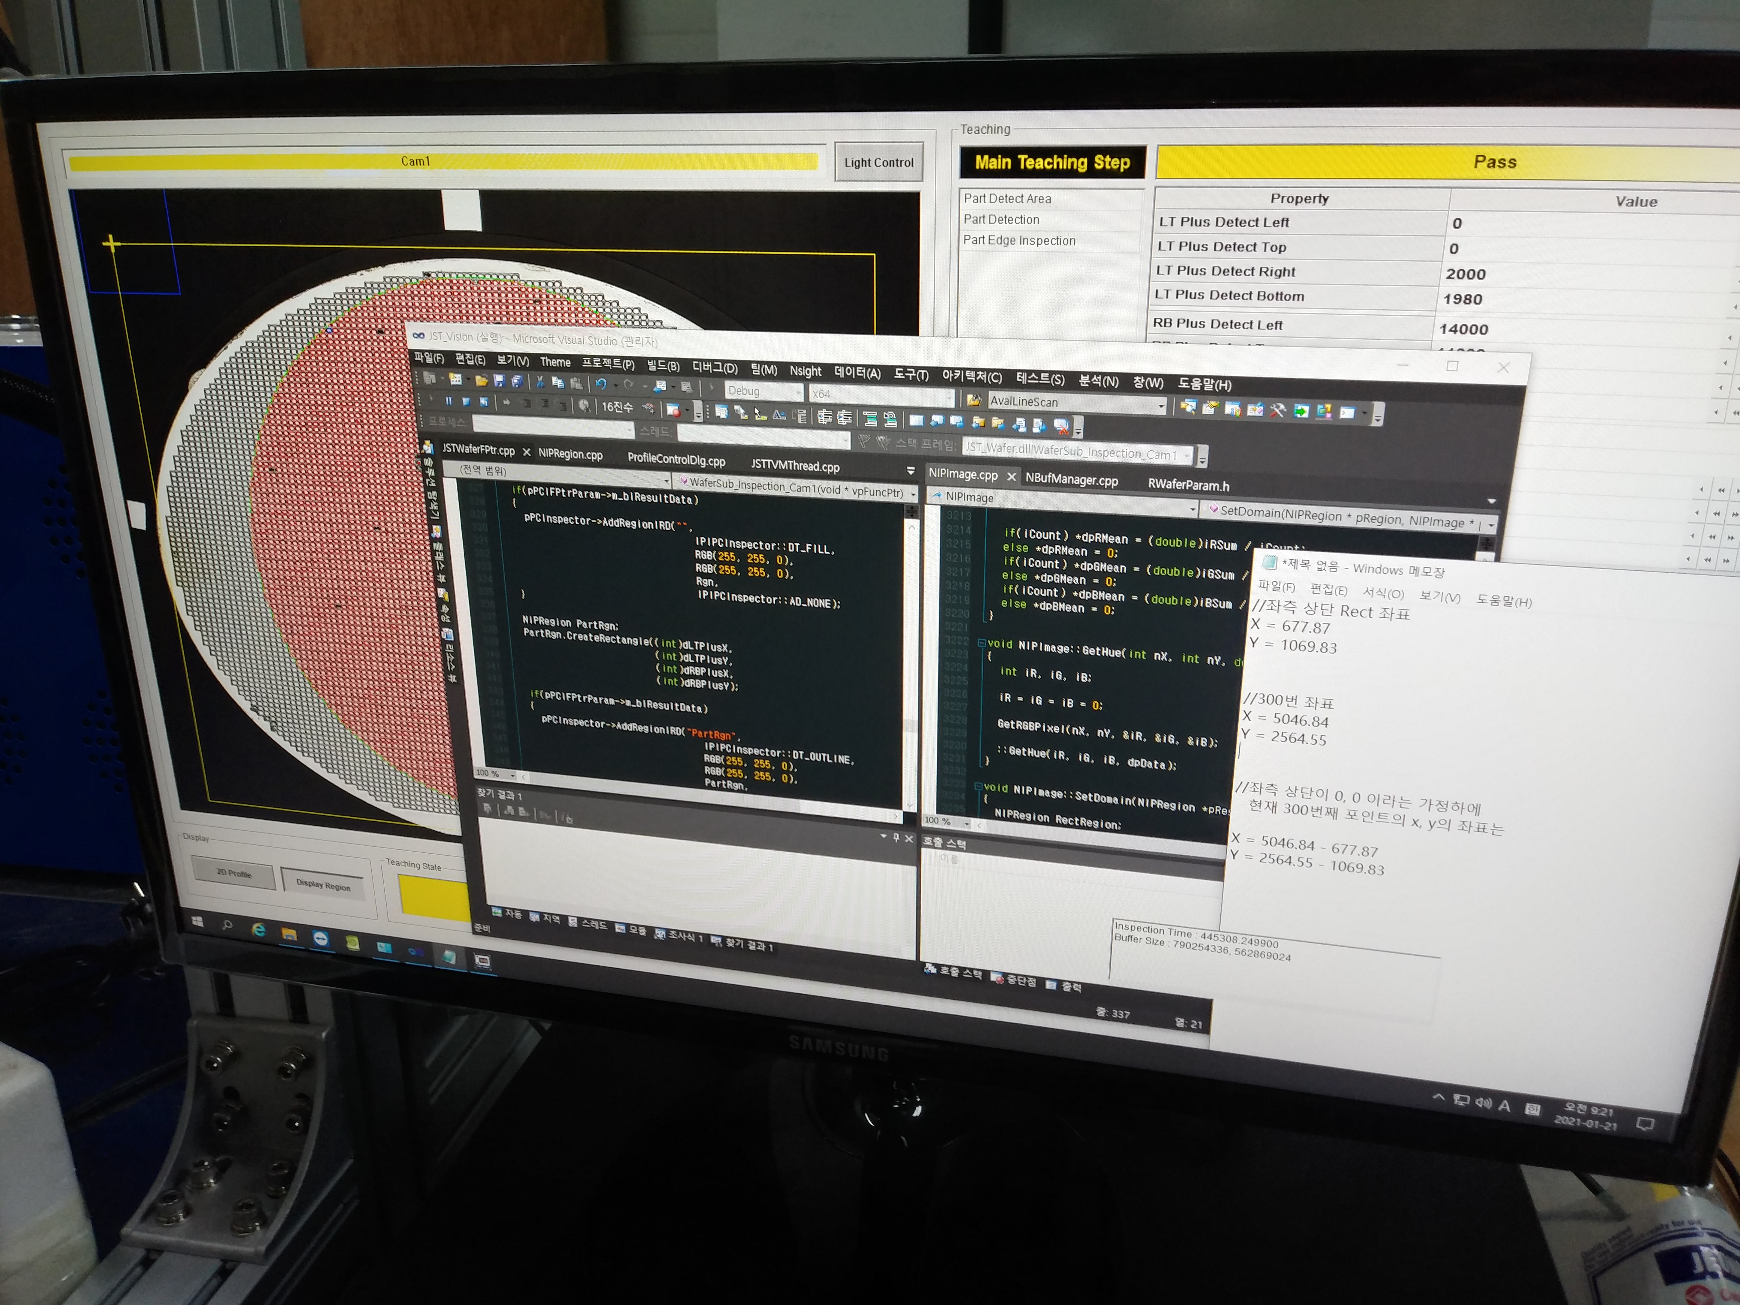Screen dimensions: 1740x1305
Task: Switch to NIPRegion.cpp tab
Action: coord(570,454)
